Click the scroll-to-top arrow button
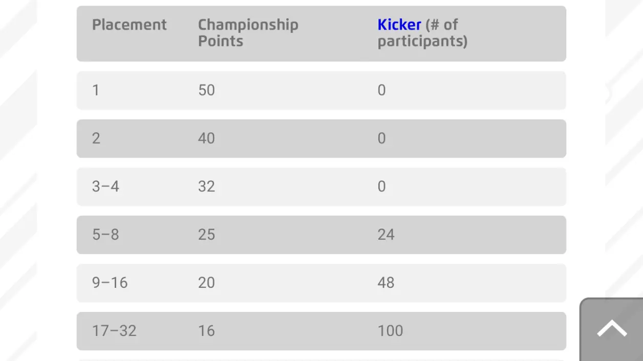Viewport: 643px width, 361px height. [612, 329]
